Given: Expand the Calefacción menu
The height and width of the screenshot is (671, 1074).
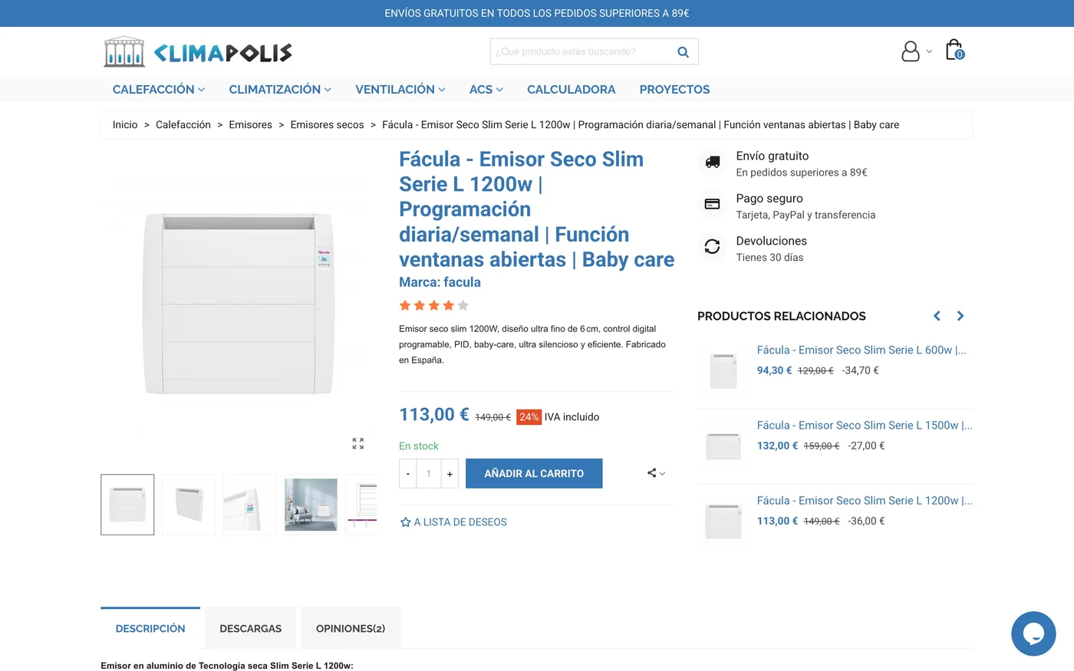Looking at the screenshot, I should [159, 90].
